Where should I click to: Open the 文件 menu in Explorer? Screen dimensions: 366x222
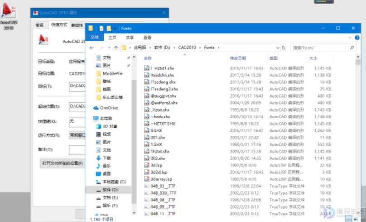[95, 37]
